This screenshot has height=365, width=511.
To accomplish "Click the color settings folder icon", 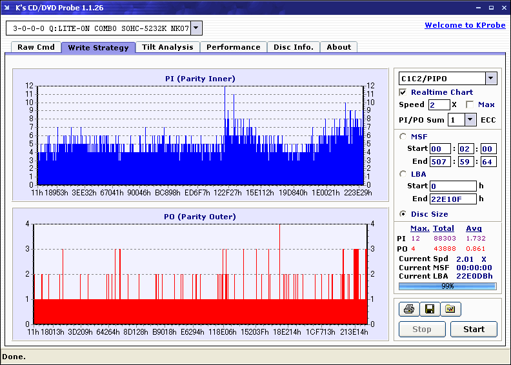I will [450, 310].
